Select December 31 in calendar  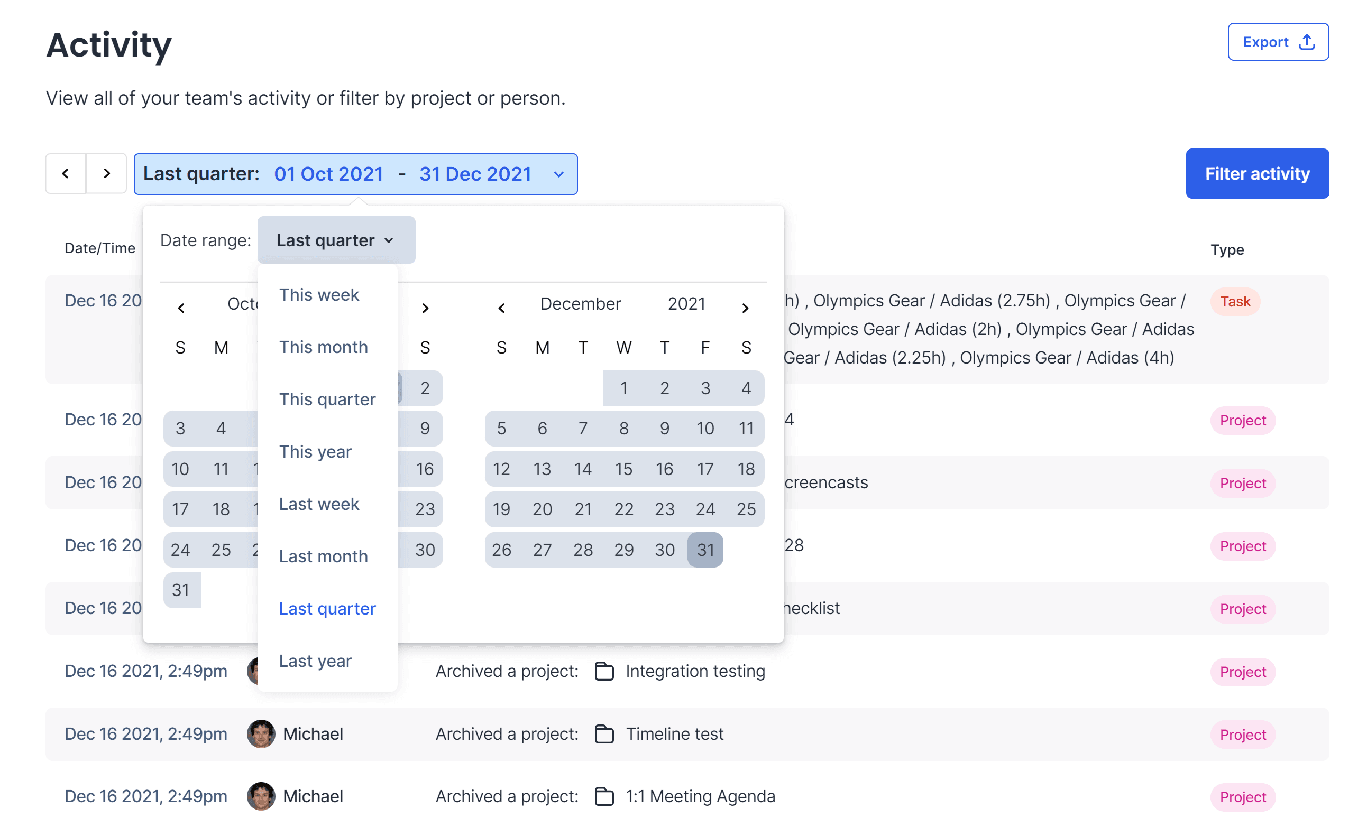pyautogui.click(x=705, y=550)
